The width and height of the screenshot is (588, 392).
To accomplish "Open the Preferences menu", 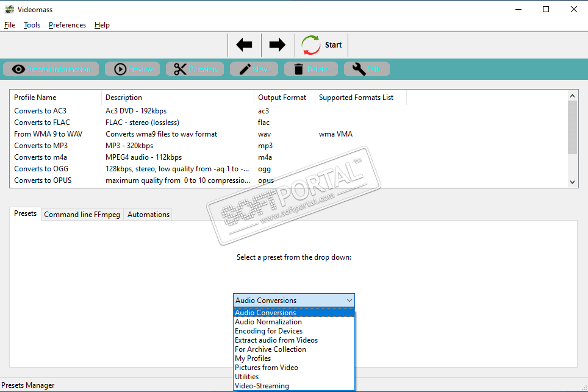I will coord(68,25).
